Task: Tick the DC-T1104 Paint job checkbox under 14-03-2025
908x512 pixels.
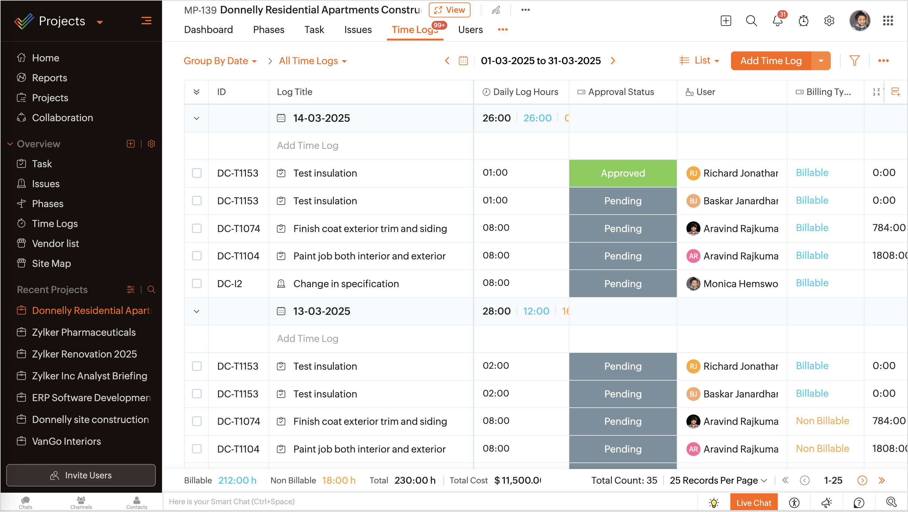Action: tap(197, 256)
